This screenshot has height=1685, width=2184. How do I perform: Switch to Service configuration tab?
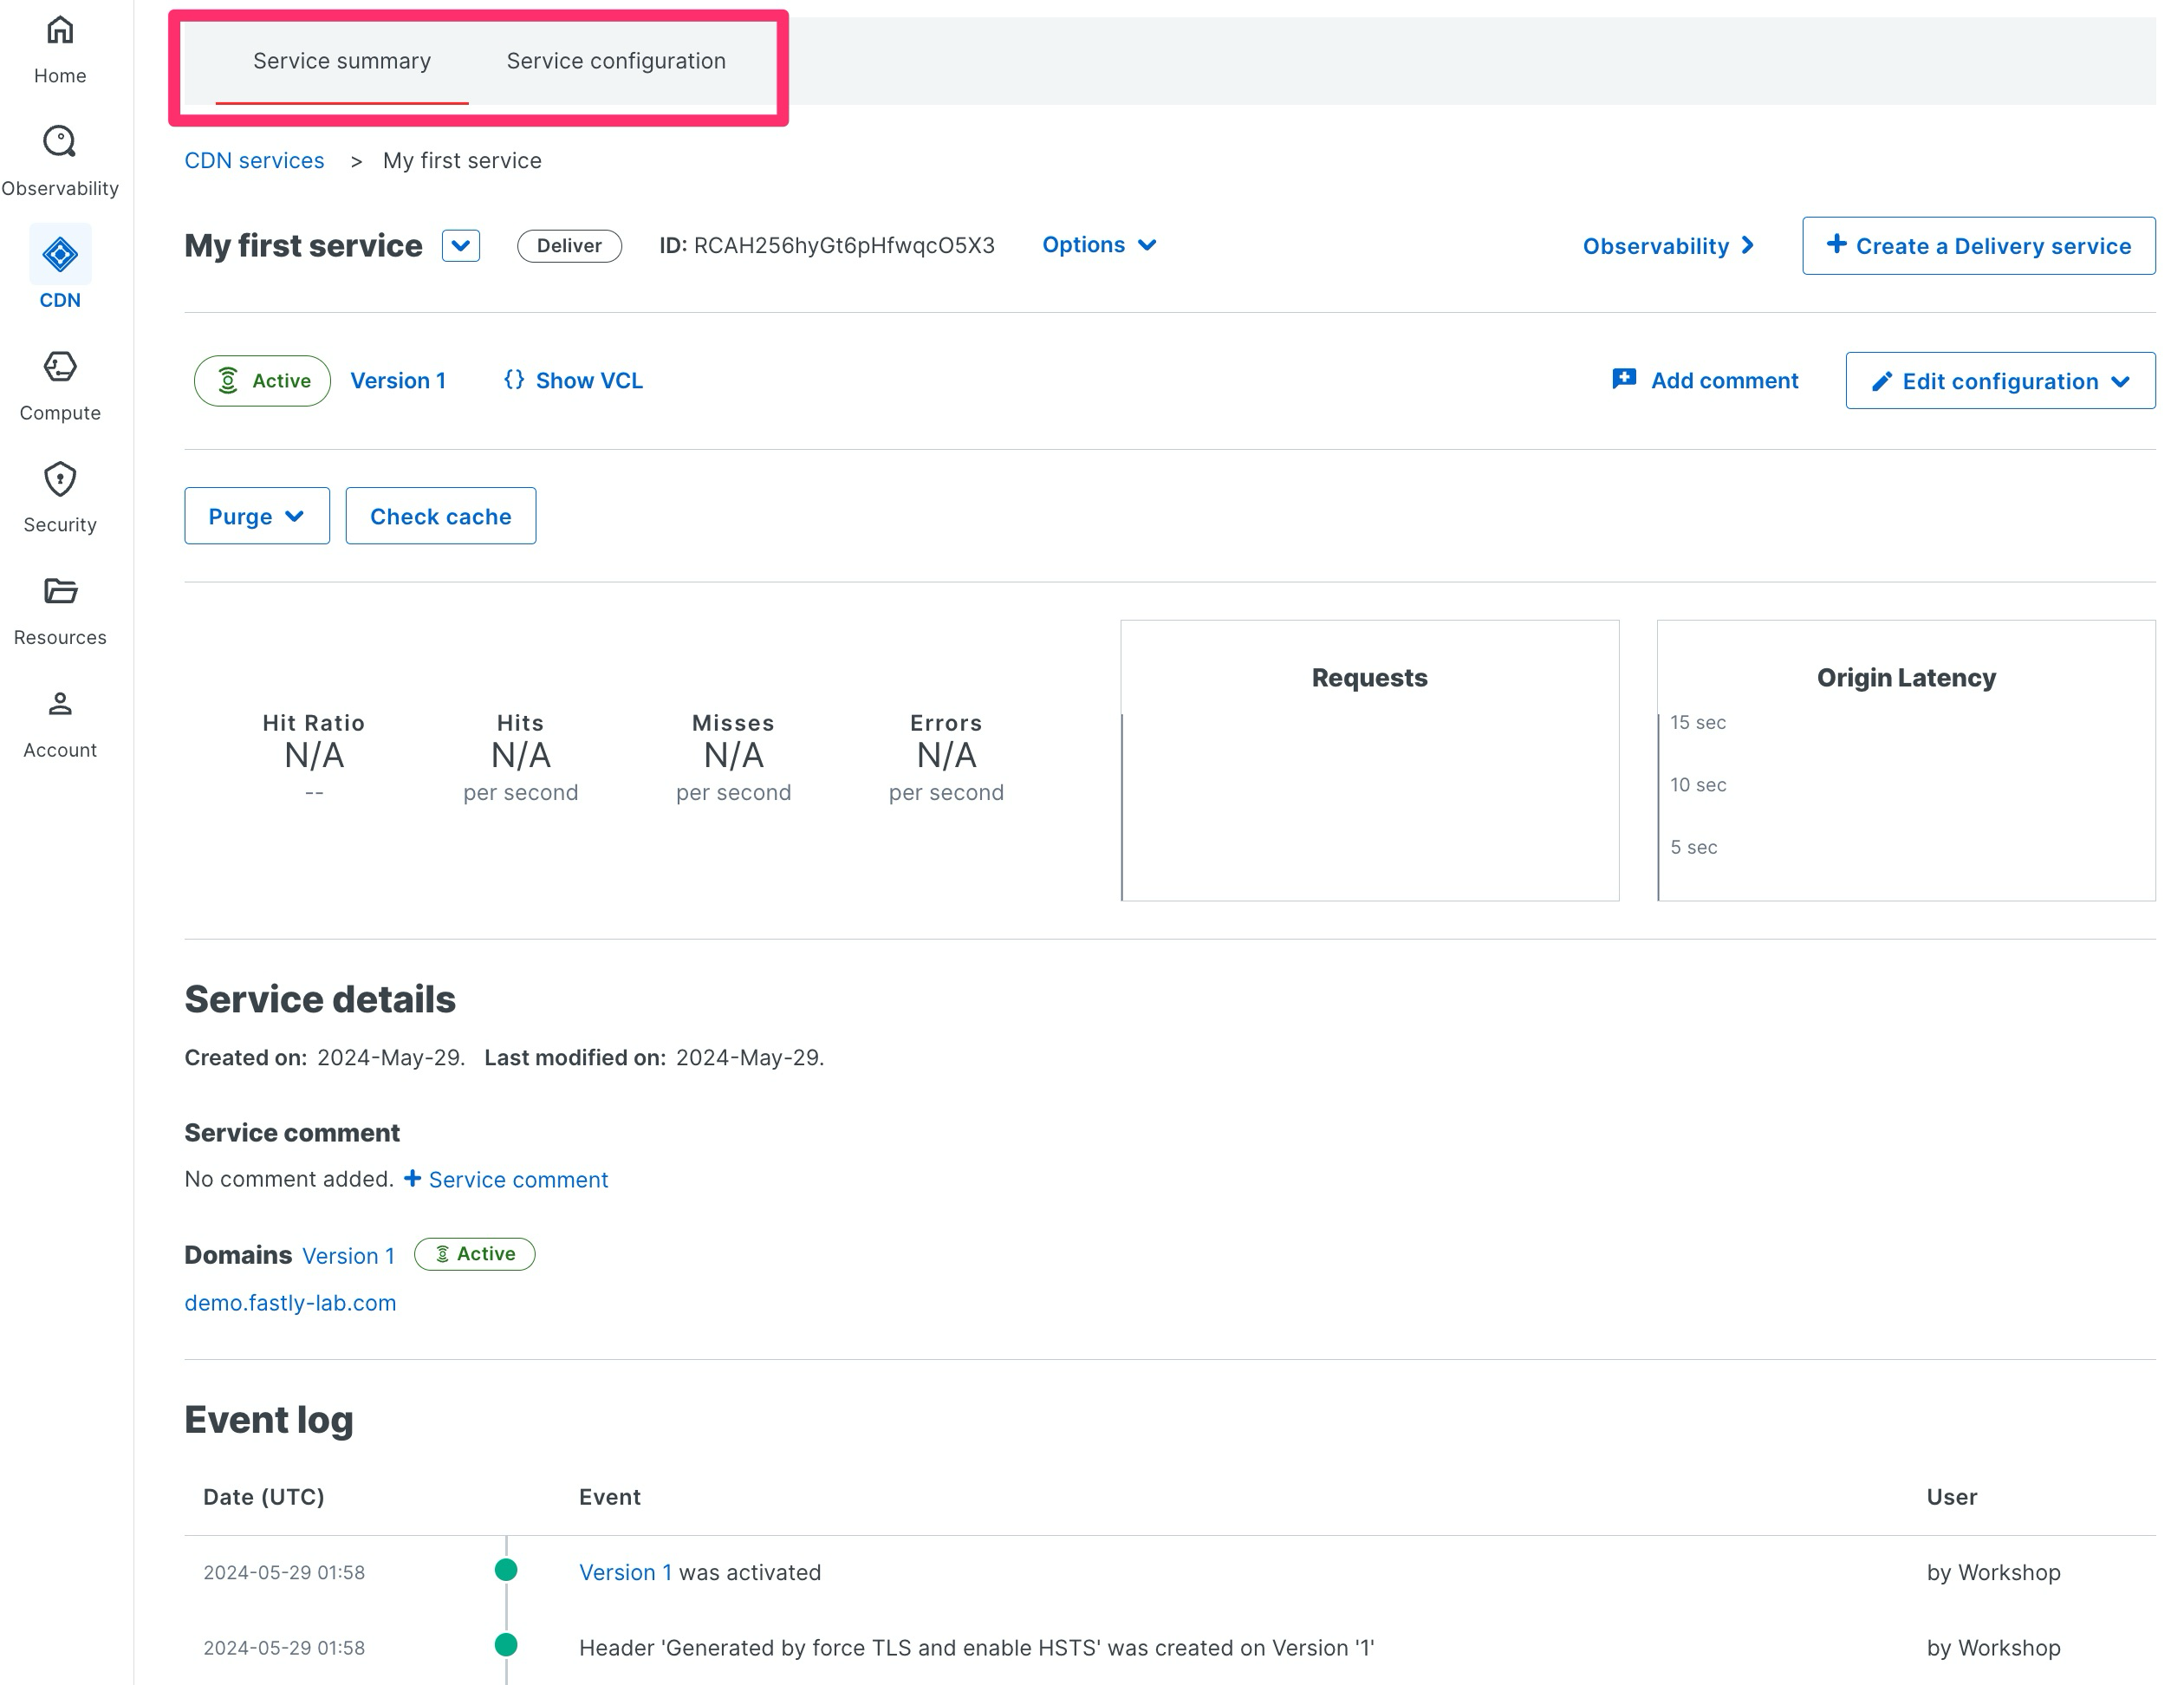pos(616,61)
